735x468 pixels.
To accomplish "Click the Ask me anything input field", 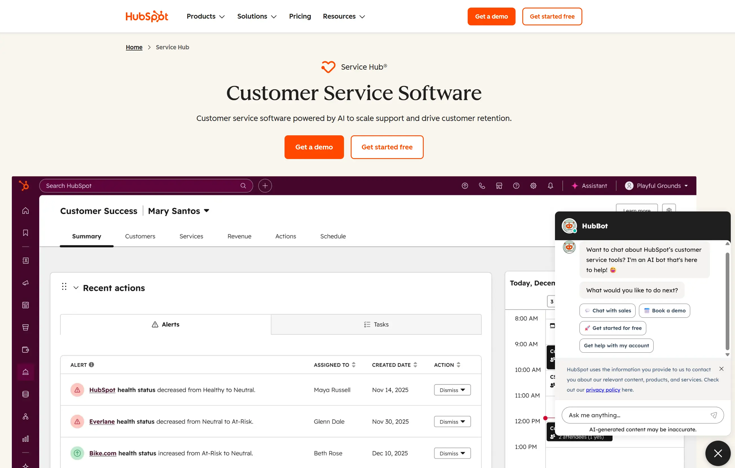I will (635, 415).
